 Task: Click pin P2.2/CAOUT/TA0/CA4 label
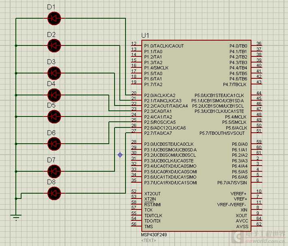[166, 106]
